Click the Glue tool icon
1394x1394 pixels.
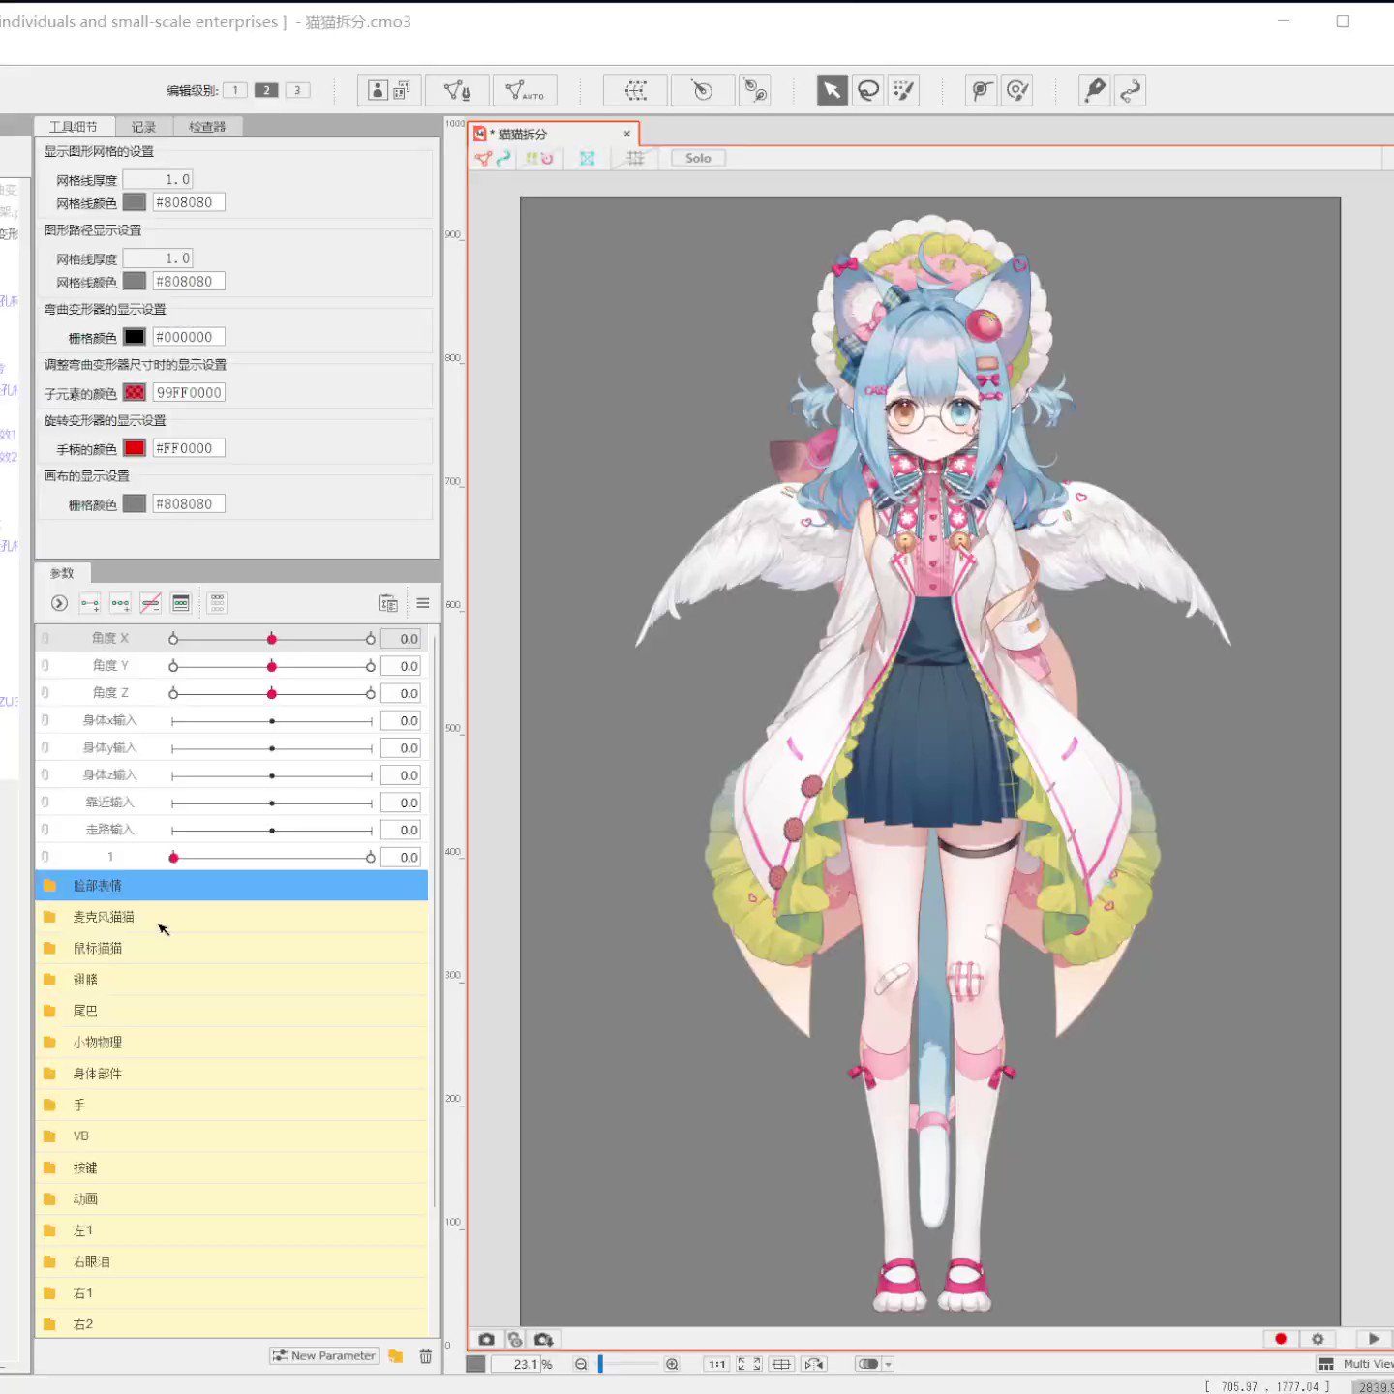755,90
